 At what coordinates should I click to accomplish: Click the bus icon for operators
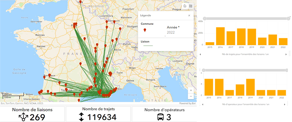[160, 117]
